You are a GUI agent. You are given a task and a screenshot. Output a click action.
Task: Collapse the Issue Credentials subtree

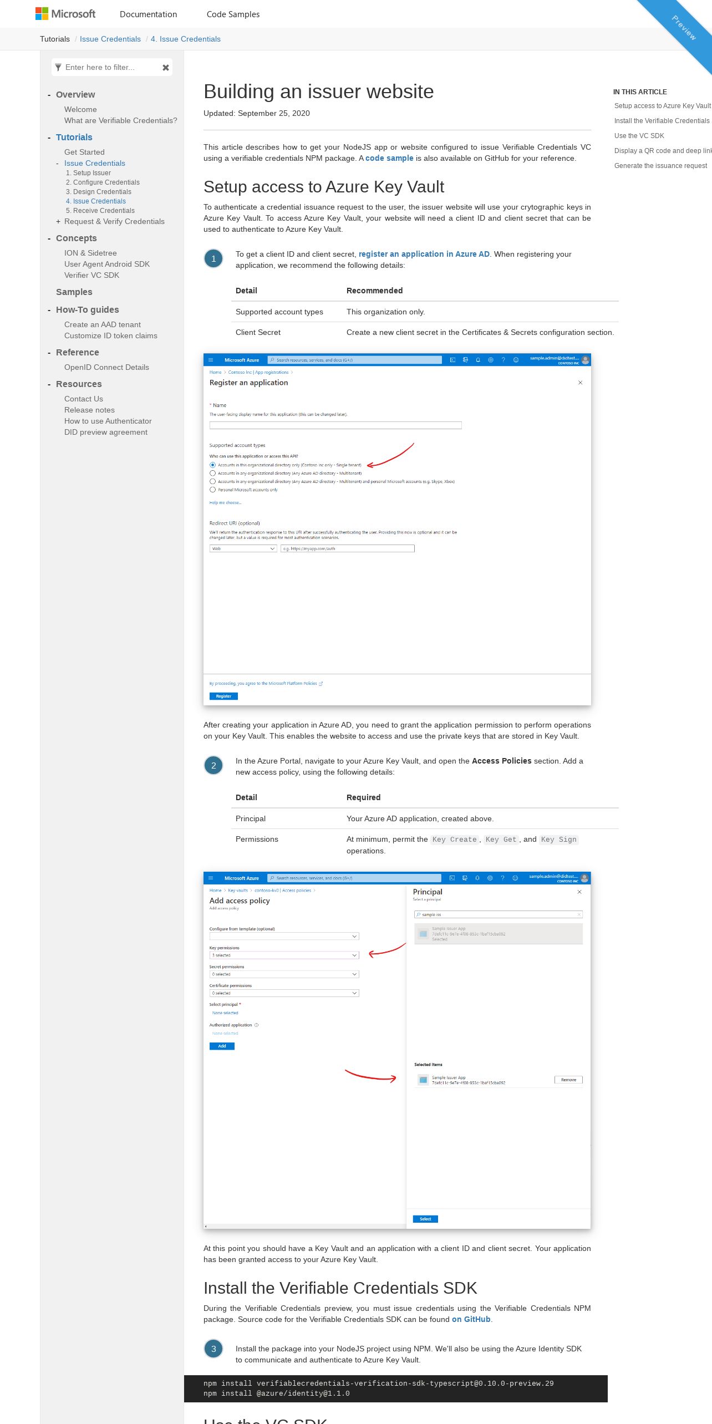58,164
